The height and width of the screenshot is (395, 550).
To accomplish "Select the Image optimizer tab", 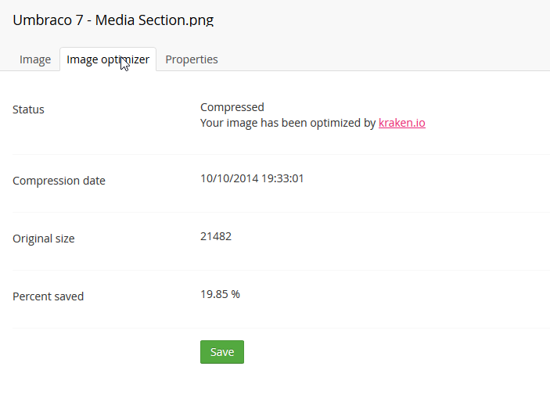I will (108, 59).
